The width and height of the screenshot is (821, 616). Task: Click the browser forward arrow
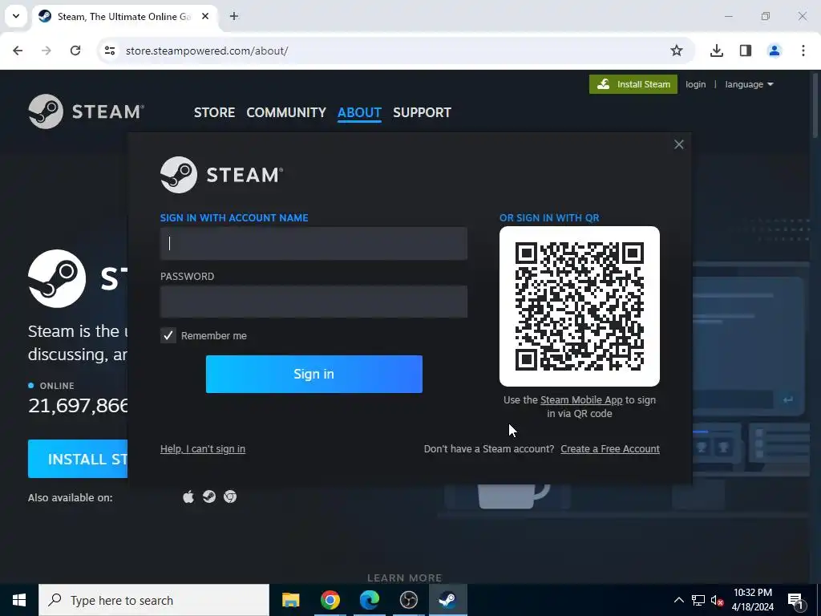coord(47,51)
